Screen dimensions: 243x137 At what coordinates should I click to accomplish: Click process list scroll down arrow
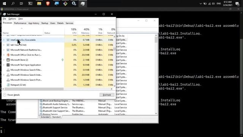[x=115, y=86]
